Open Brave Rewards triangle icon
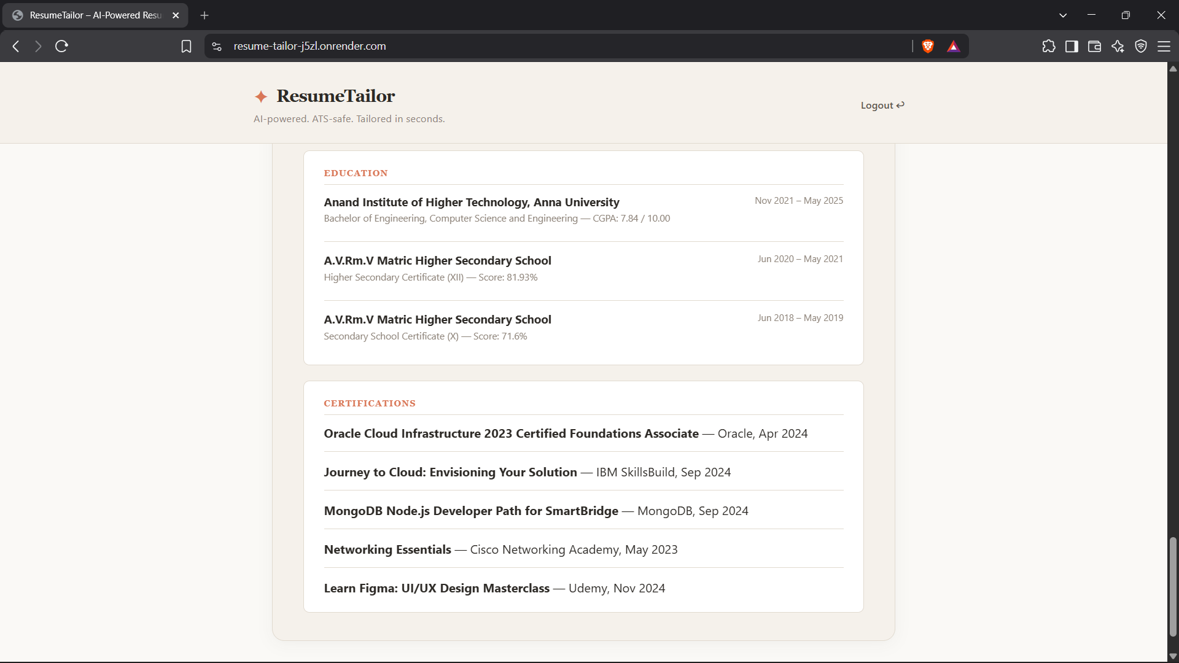The width and height of the screenshot is (1179, 663). [x=953, y=46]
